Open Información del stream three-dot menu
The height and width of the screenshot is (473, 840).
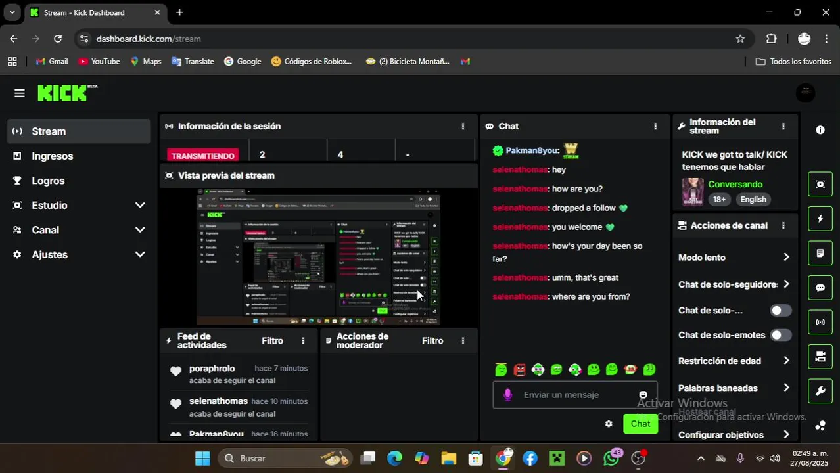coord(783,126)
